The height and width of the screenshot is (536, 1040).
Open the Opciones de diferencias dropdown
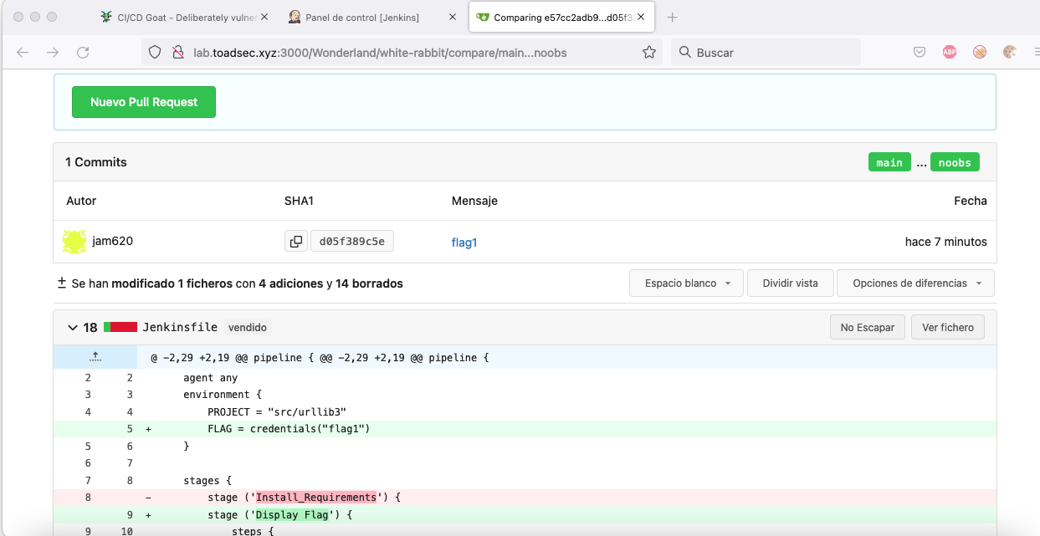pyautogui.click(x=915, y=283)
